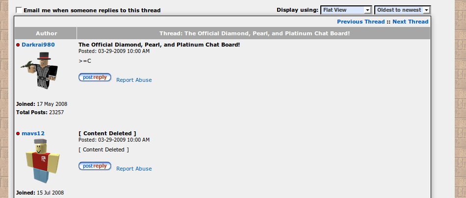
Task: Open mavs12's profile link
Action: (33, 134)
